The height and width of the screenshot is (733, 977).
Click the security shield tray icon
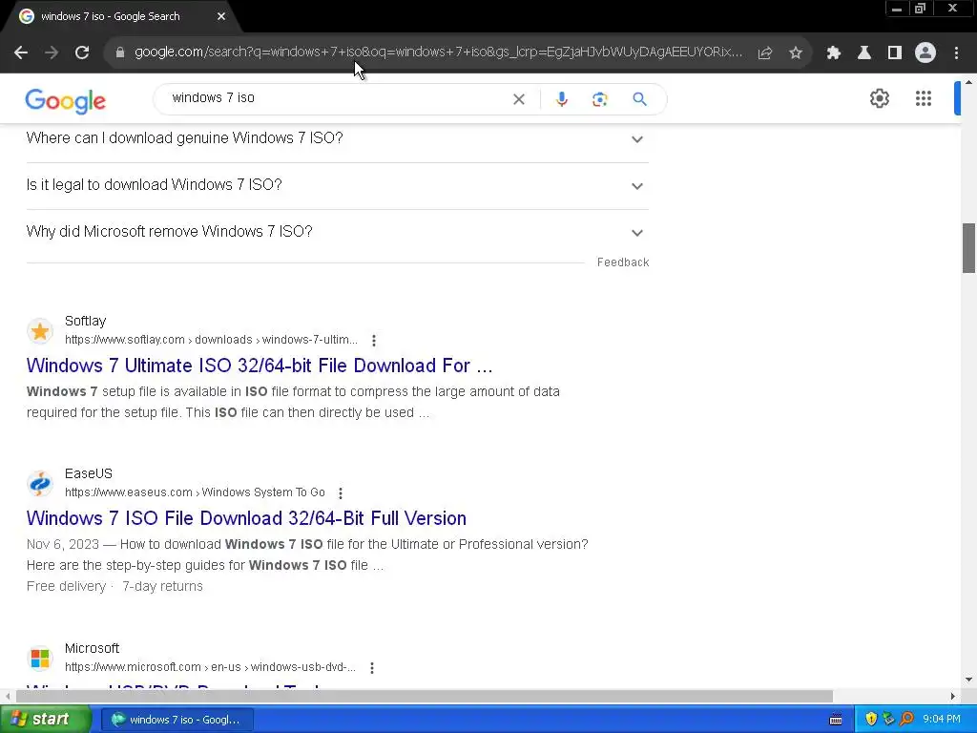click(871, 720)
